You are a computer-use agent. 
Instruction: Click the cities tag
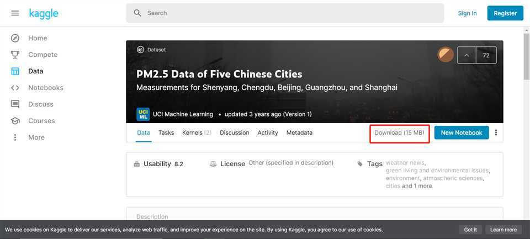pyautogui.click(x=393, y=186)
